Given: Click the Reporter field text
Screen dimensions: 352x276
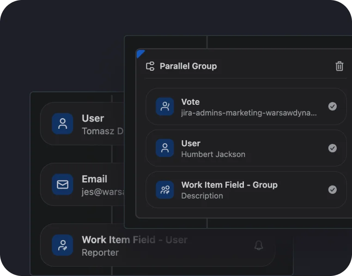Looking at the screenshot, I should [100, 252].
